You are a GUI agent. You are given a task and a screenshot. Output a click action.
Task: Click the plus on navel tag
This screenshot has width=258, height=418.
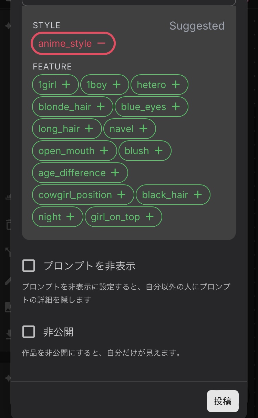coord(143,129)
